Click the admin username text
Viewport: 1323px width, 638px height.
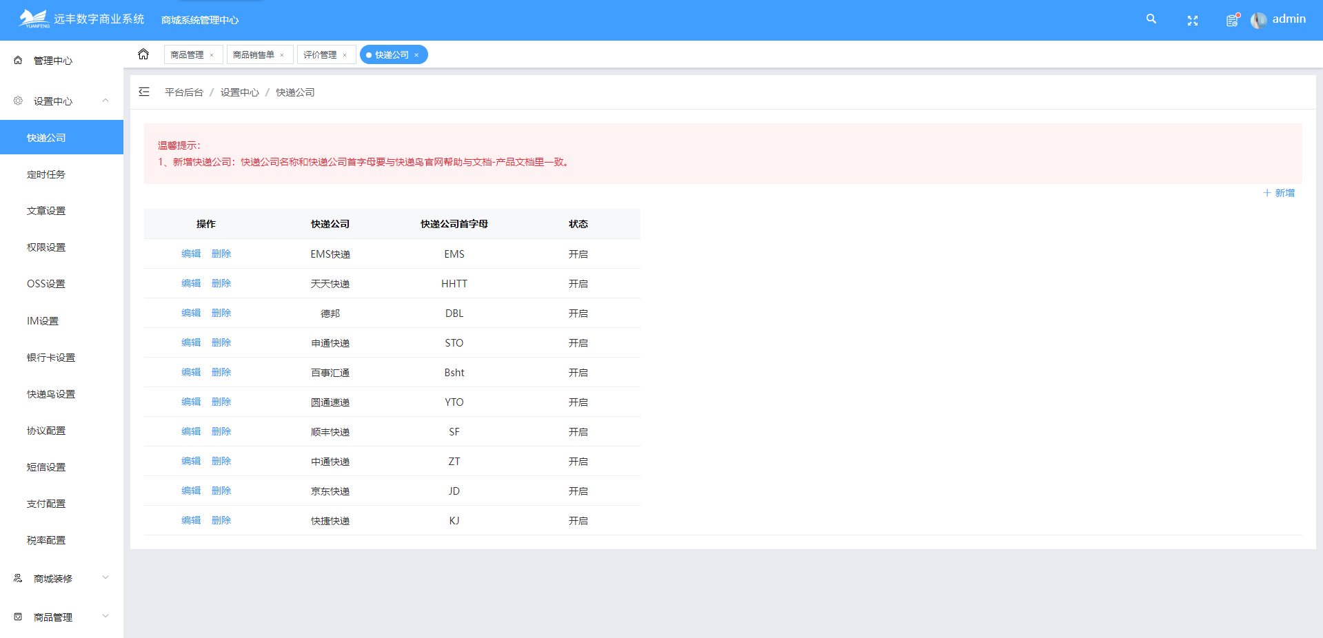tap(1289, 19)
